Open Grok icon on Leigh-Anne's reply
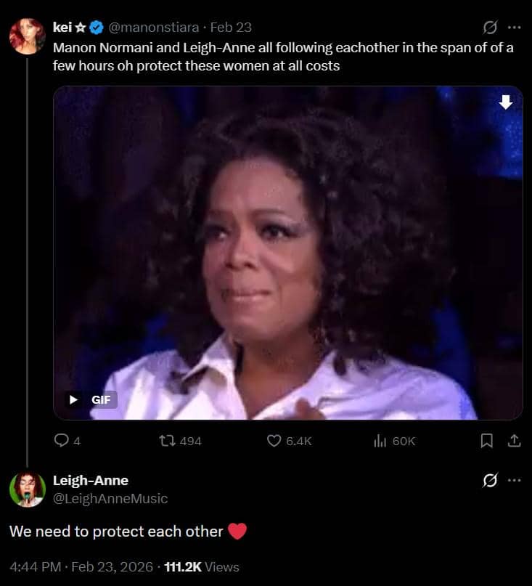Screen dimensions: 532x586 tap(491, 481)
